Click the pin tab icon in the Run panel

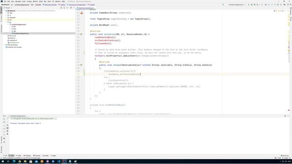[x=4, y=142]
